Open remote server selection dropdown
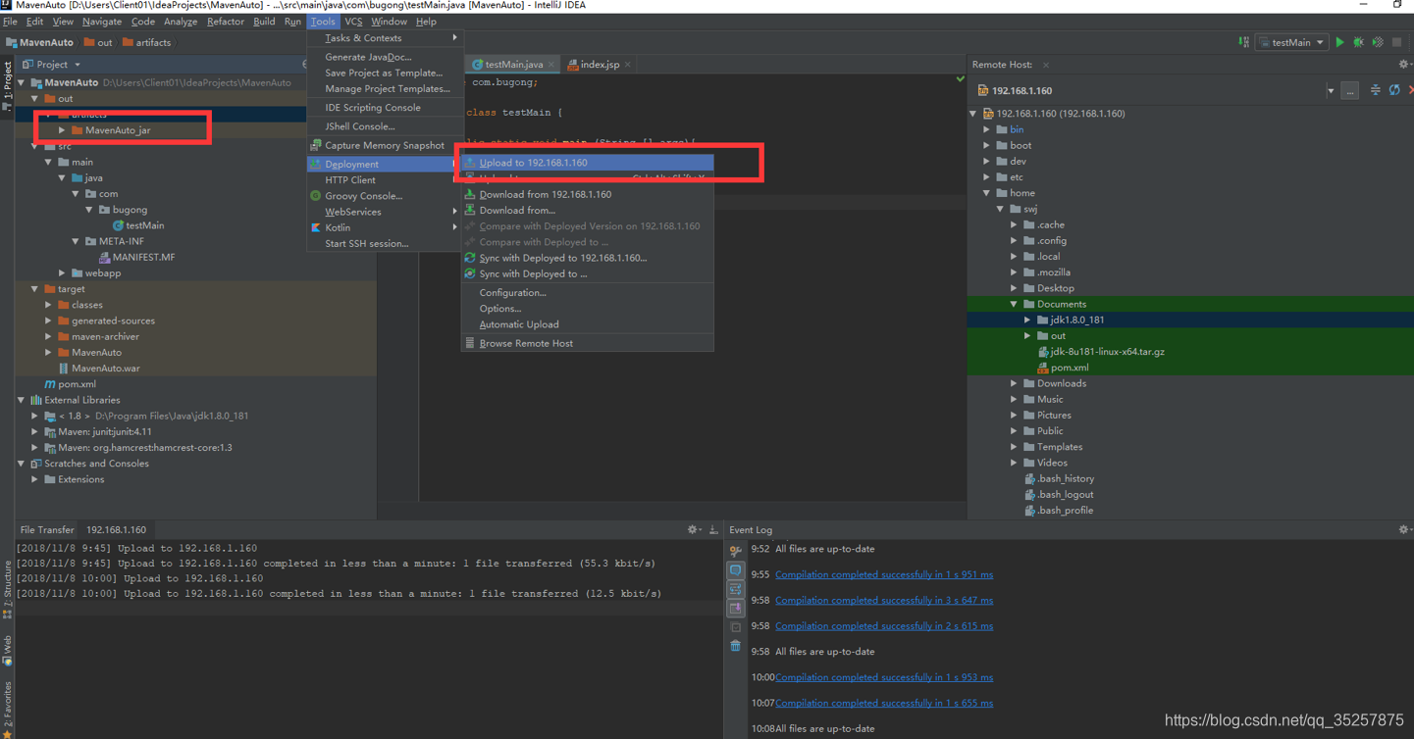Viewport: 1414px width, 739px height. [x=1331, y=91]
